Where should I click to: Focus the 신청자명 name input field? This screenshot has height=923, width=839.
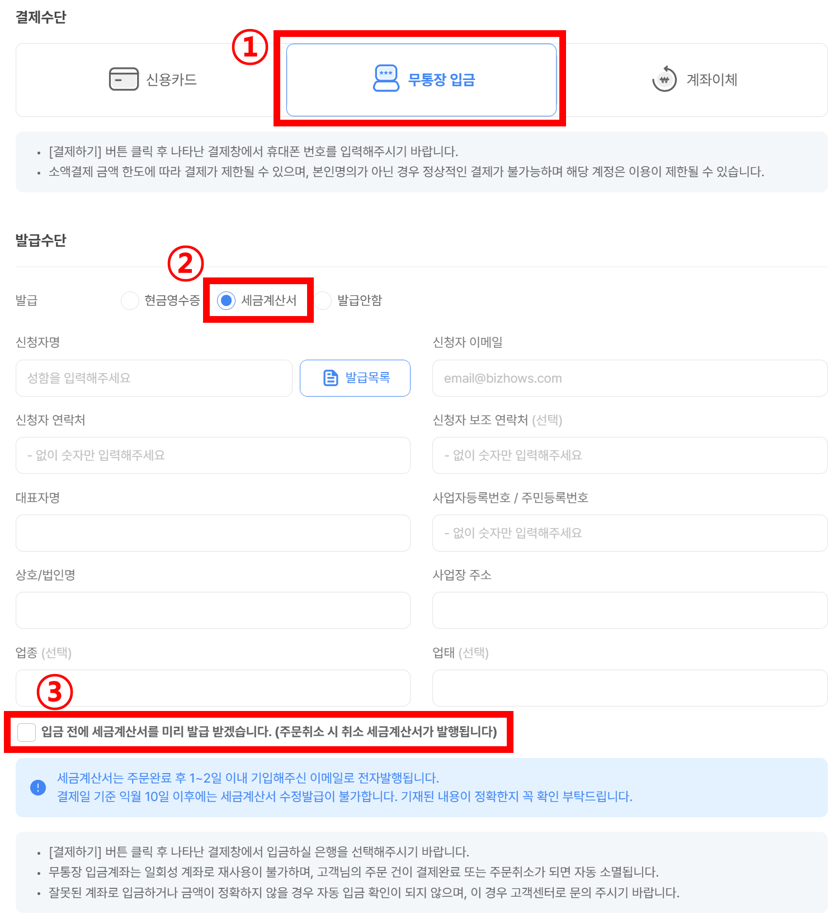tap(154, 378)
